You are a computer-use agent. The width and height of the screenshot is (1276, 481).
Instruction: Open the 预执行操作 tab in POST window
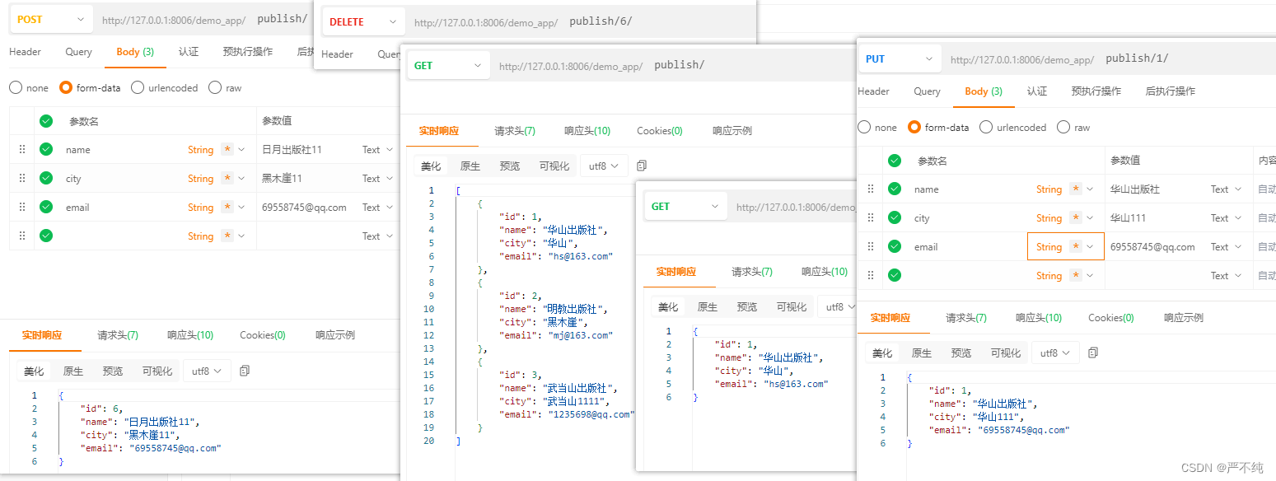pos(248,52)
